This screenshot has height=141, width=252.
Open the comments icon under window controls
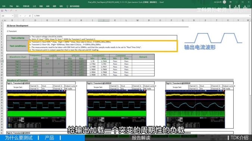click(x=249, y=6)
